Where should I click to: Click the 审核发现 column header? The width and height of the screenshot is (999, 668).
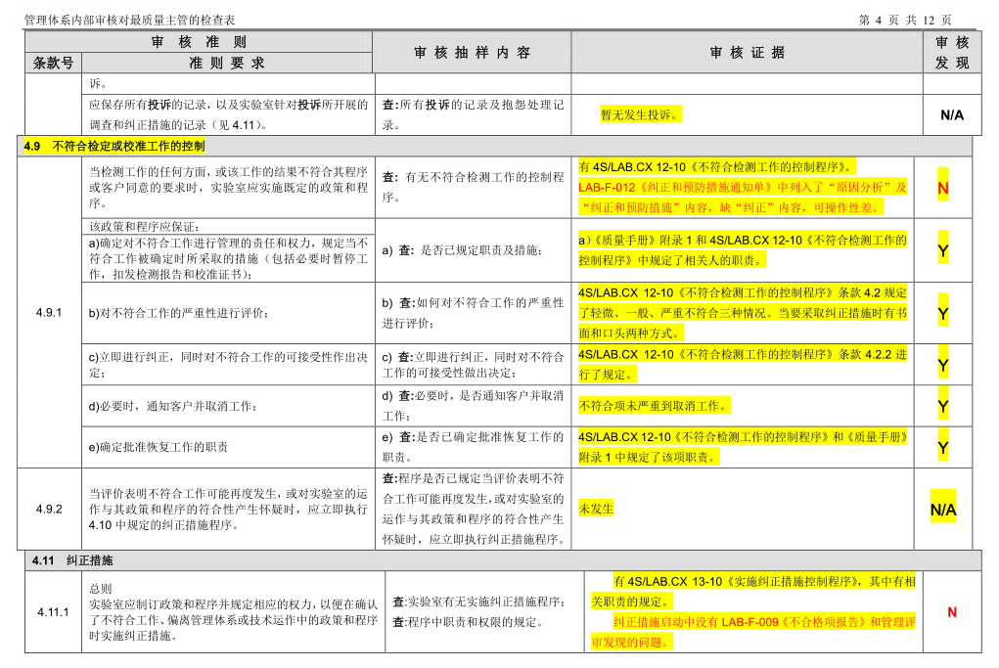pyautogui.click(x=952, y=52)
